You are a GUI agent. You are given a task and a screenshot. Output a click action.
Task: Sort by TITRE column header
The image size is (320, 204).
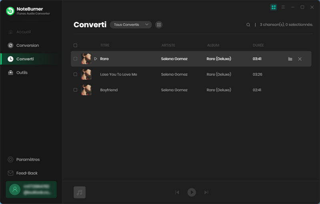click(105, 45)
